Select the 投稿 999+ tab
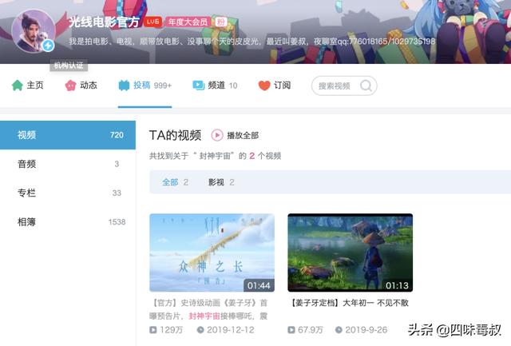 145,86
